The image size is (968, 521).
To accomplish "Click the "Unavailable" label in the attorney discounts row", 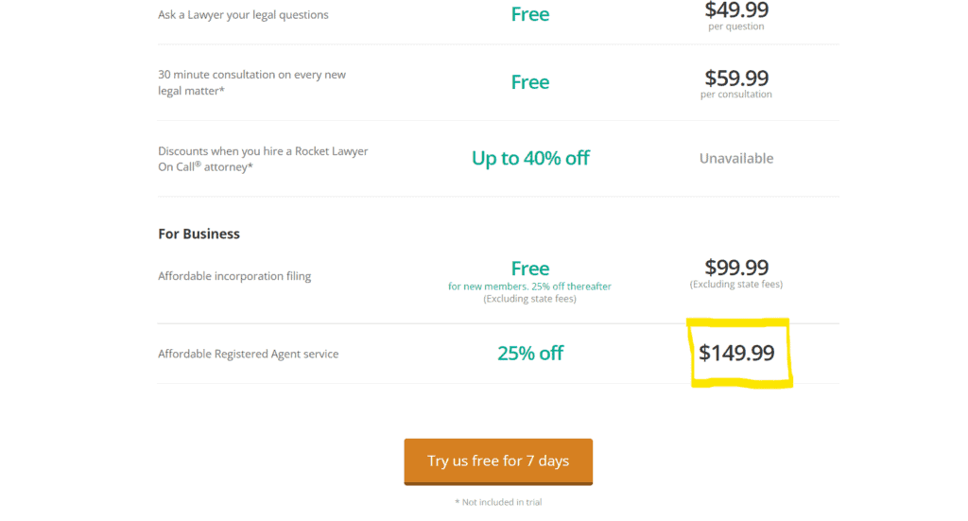I will 736,159.
